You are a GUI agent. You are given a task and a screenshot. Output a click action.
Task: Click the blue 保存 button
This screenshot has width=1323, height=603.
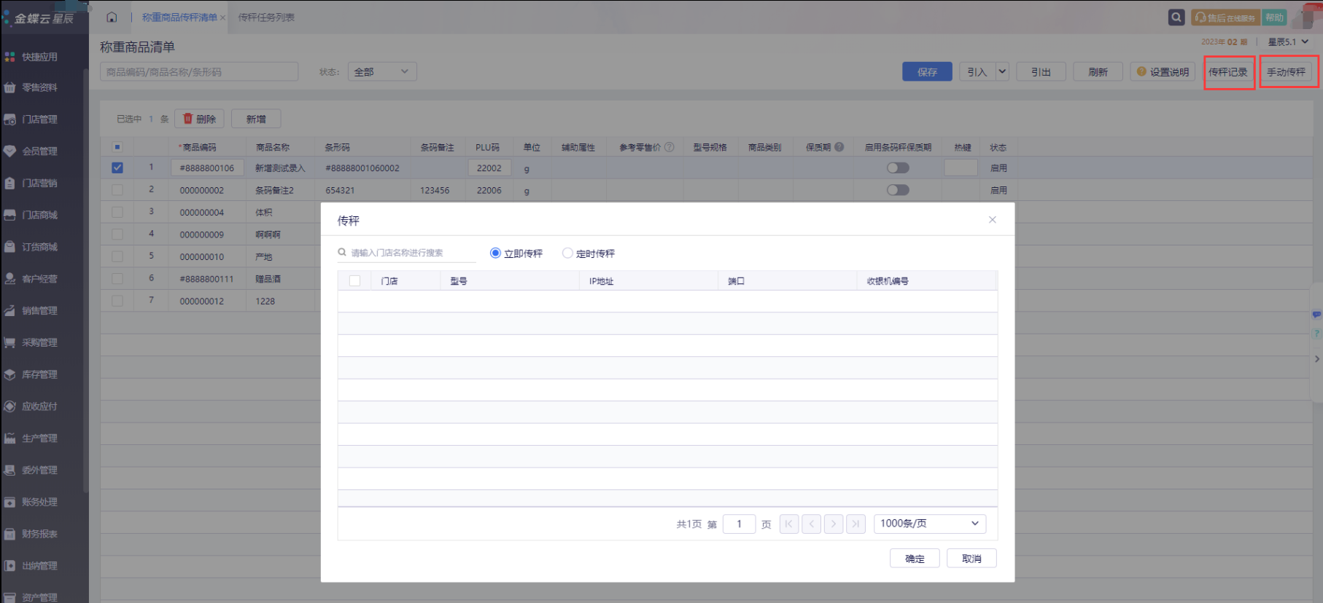pyautogui.click(x=927, y=71)
